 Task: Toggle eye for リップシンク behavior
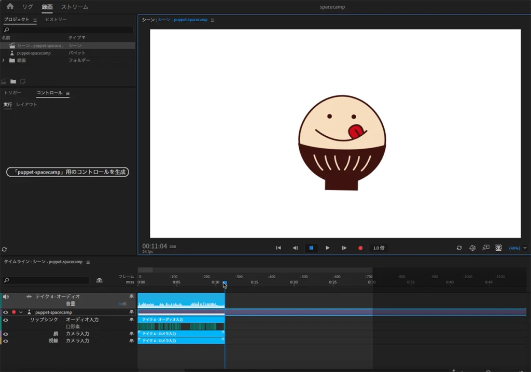click(x=6, y=320)
